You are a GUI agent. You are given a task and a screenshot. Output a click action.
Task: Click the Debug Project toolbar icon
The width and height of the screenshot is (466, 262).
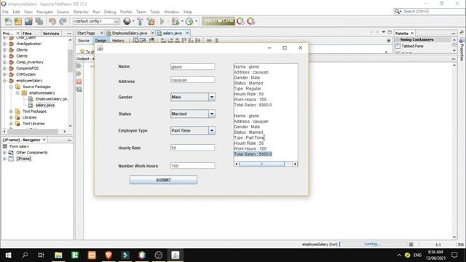point(175,21)
